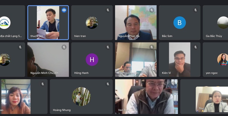Image resolution: width=228 pixels, height=116 pixels.
Task: Select your own self-view video tile
Action: 212,99
